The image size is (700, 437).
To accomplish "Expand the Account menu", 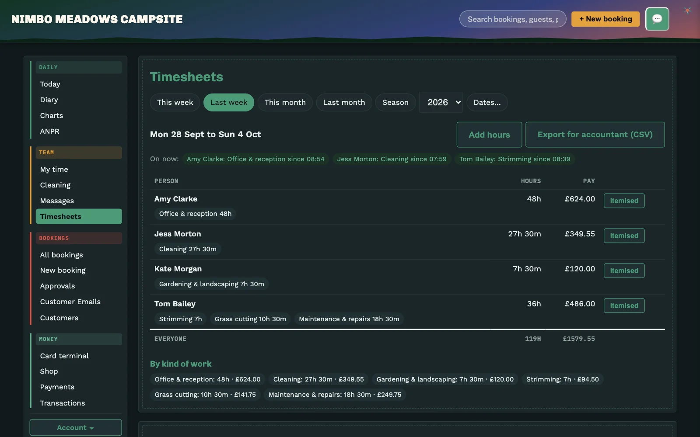I will click(76, 427).
